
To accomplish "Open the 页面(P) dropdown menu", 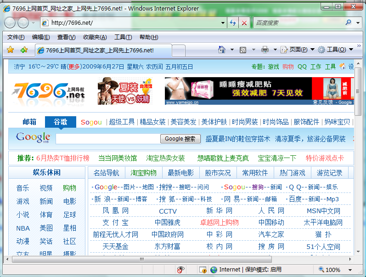I will (298, 50).
